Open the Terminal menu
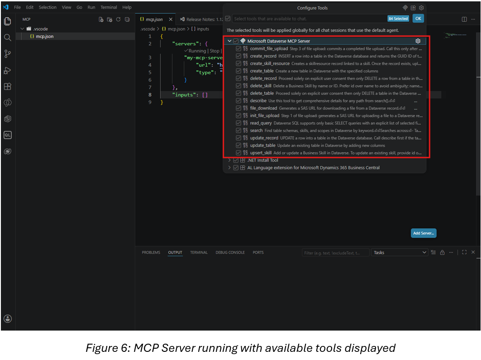The height and width of the screenshot is (360, 481). tap(109, 7)
